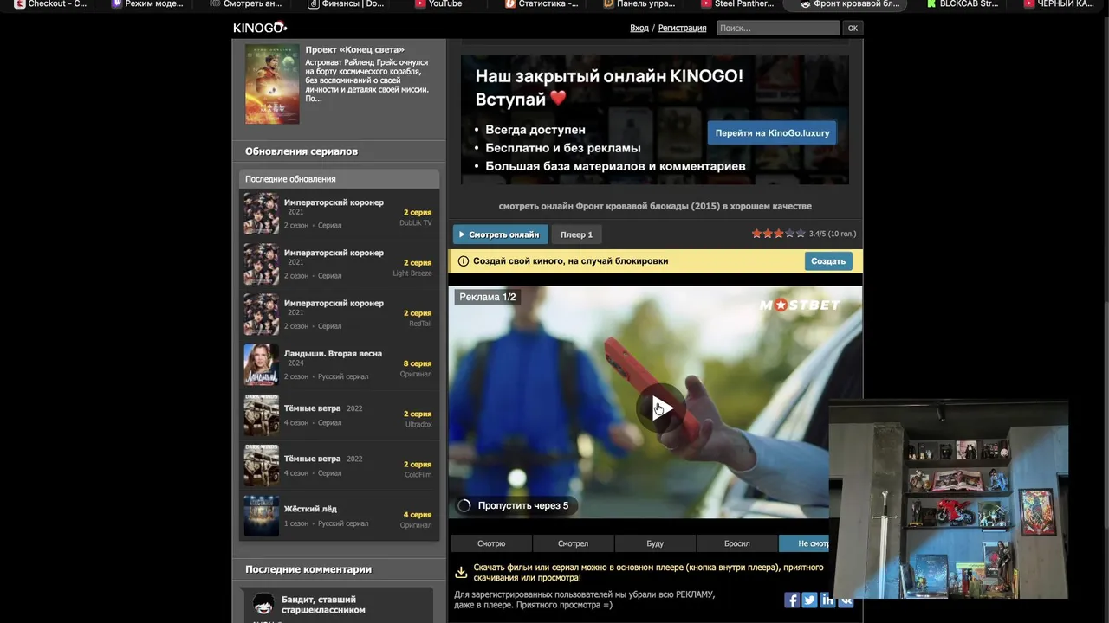The image size is (1109, 623).
Task: Click 'Обновления сериалов' section heading
Action: [302, 151]
